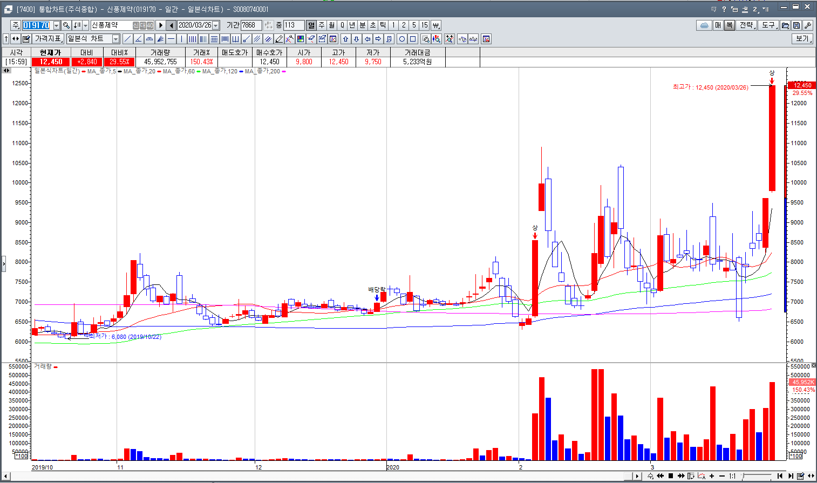The width and height of the screenshot is (817, 483).
Task: Open the 도구 tools dropdown
Action: pos(768,25)
